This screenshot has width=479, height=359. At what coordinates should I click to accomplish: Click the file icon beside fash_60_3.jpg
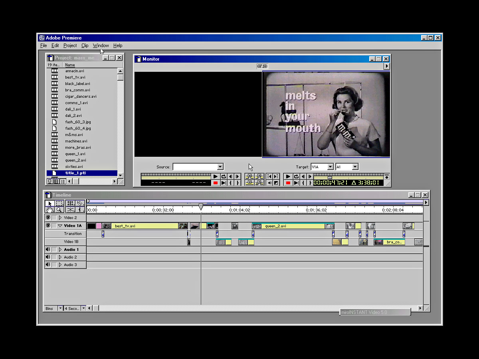coord(54,122)
